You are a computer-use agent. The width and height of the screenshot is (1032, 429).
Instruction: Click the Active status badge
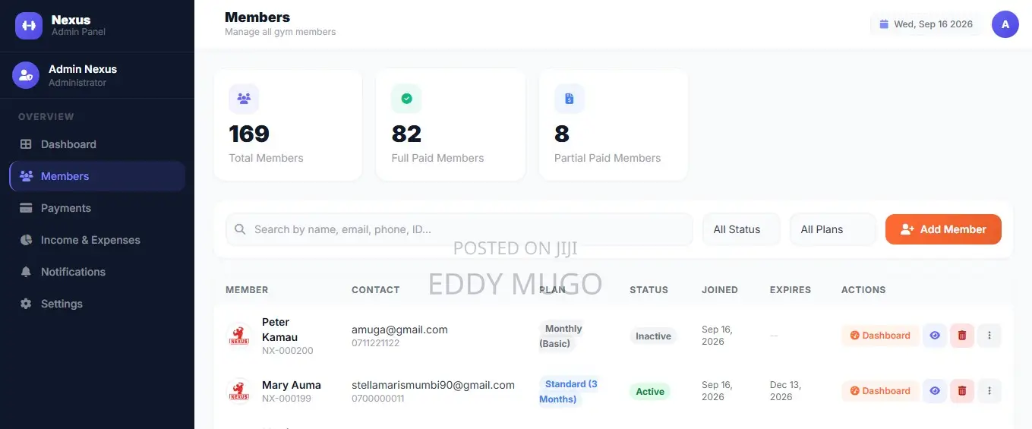click(x=650, y=392)
